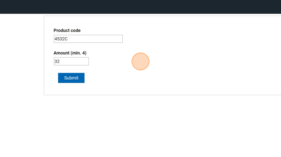Activate the number box above Submit

71,61
